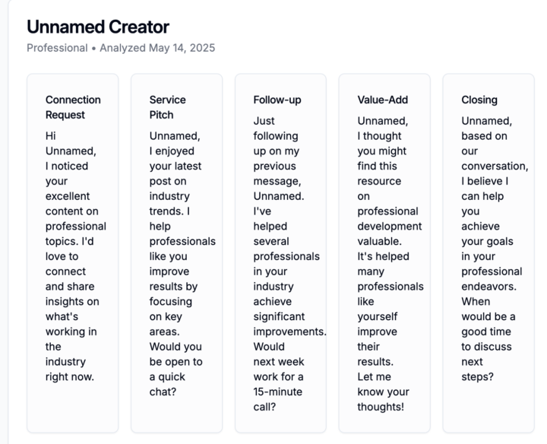This screenshot has height=444, width=547.
Task: Click 'working in the industry right now' text
Action: (x=70, y=346)
